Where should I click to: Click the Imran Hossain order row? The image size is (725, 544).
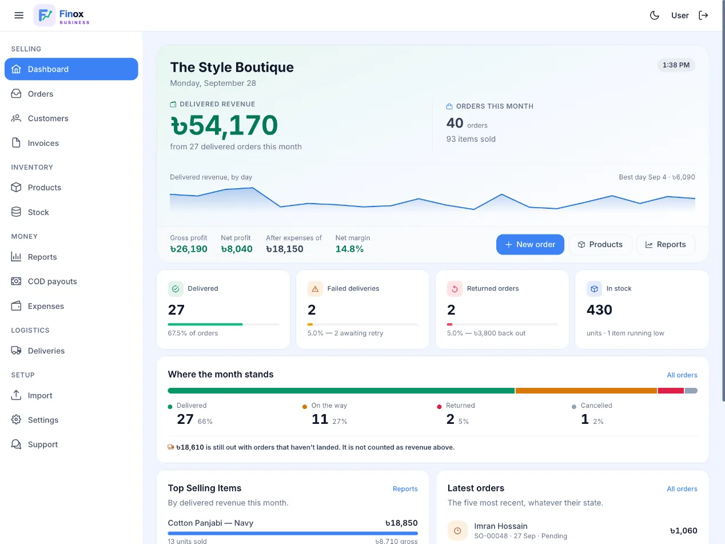[572, 531]
